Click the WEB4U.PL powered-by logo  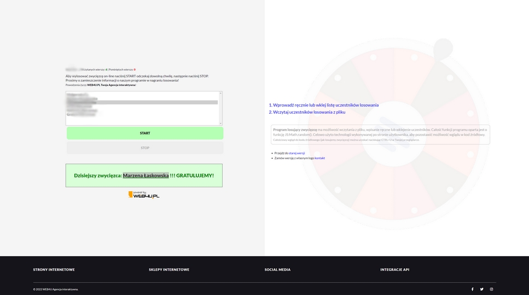[144, 194]
